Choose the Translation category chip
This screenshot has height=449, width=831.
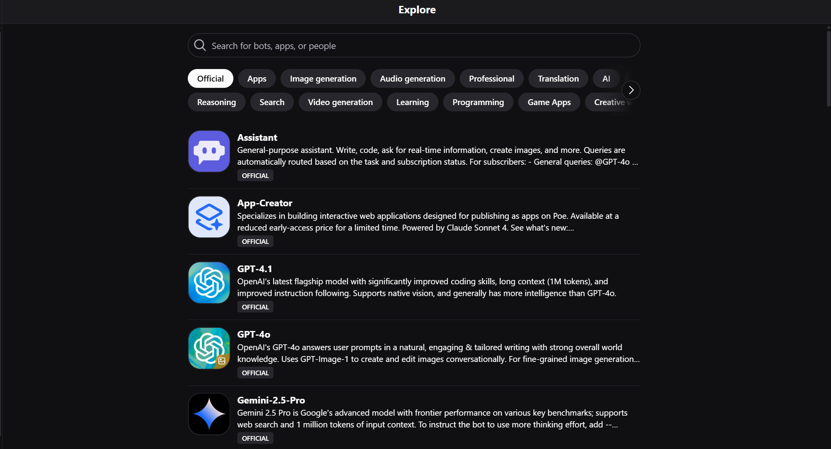[558, 78]
